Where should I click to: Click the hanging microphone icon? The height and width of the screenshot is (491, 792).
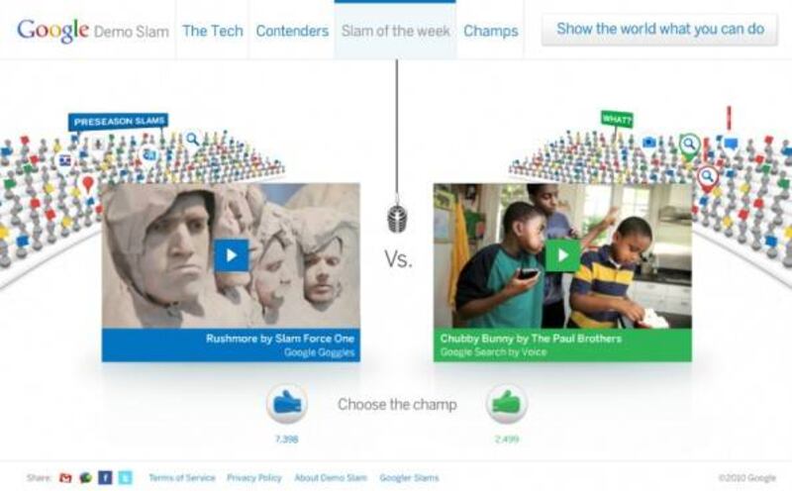398,218
